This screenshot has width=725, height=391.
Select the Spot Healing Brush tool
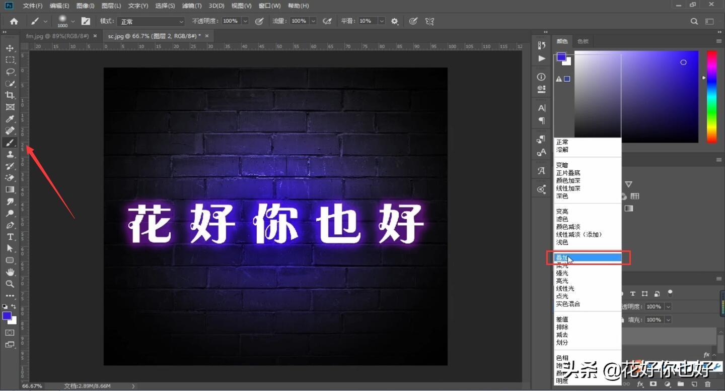(x=10, y=131)
